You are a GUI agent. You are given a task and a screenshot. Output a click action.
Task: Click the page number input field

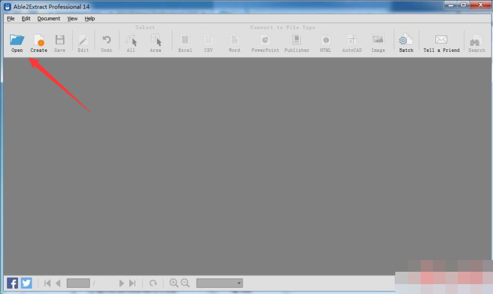coord(79,283)
